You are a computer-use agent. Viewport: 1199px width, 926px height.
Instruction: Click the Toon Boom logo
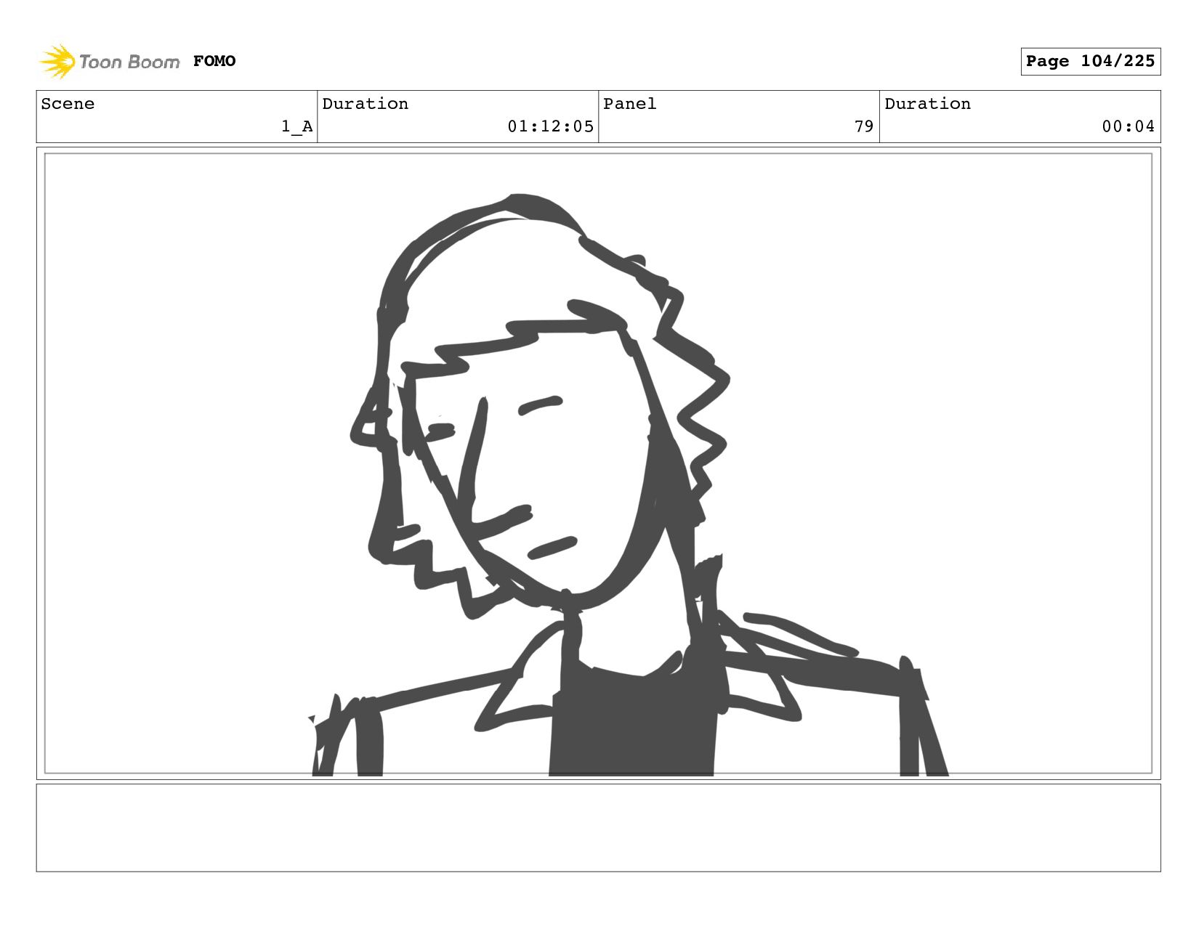109,61
